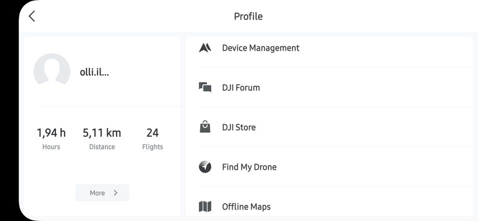Go back using the top-left arrow

coord(32,16)
